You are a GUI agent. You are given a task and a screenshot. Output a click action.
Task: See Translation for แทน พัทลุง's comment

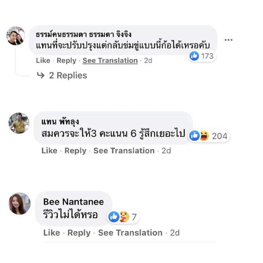[x=124, y=150]
